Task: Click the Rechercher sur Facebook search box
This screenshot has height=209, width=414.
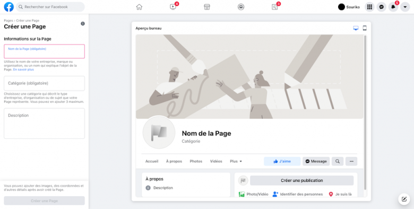Action: pos(50,7)
